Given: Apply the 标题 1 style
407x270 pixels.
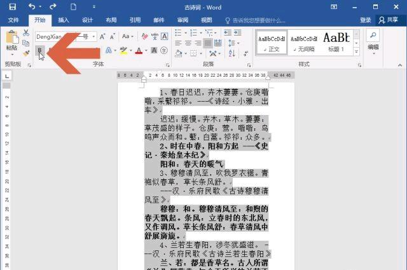Looking at the screenshot, I should coord(336,43).
